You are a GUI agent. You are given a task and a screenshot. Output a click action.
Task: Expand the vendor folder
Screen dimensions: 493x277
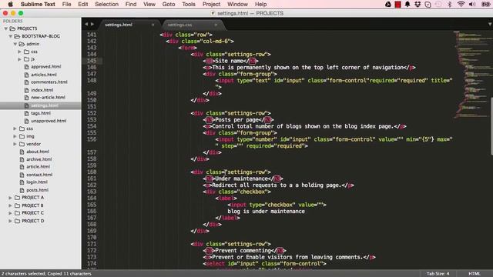tap(15, 144)
